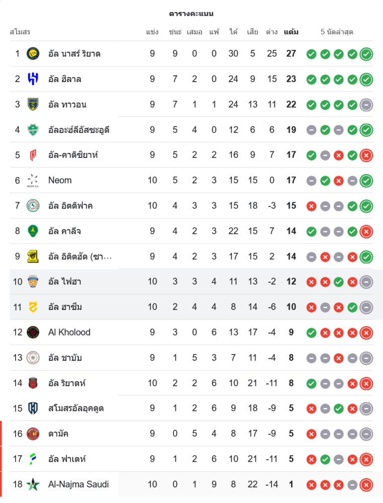Open the Al Kholood team link

coord(69,332)
